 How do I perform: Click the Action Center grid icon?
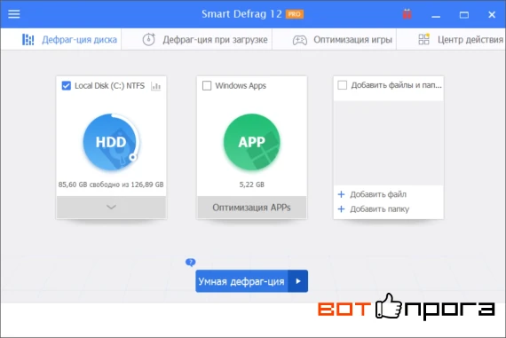click(x=424, y=39)
